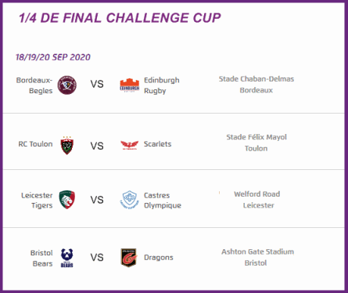Click the Edinburgh Rugby team name
Screen dimensions: 348x293
(162, 85)
